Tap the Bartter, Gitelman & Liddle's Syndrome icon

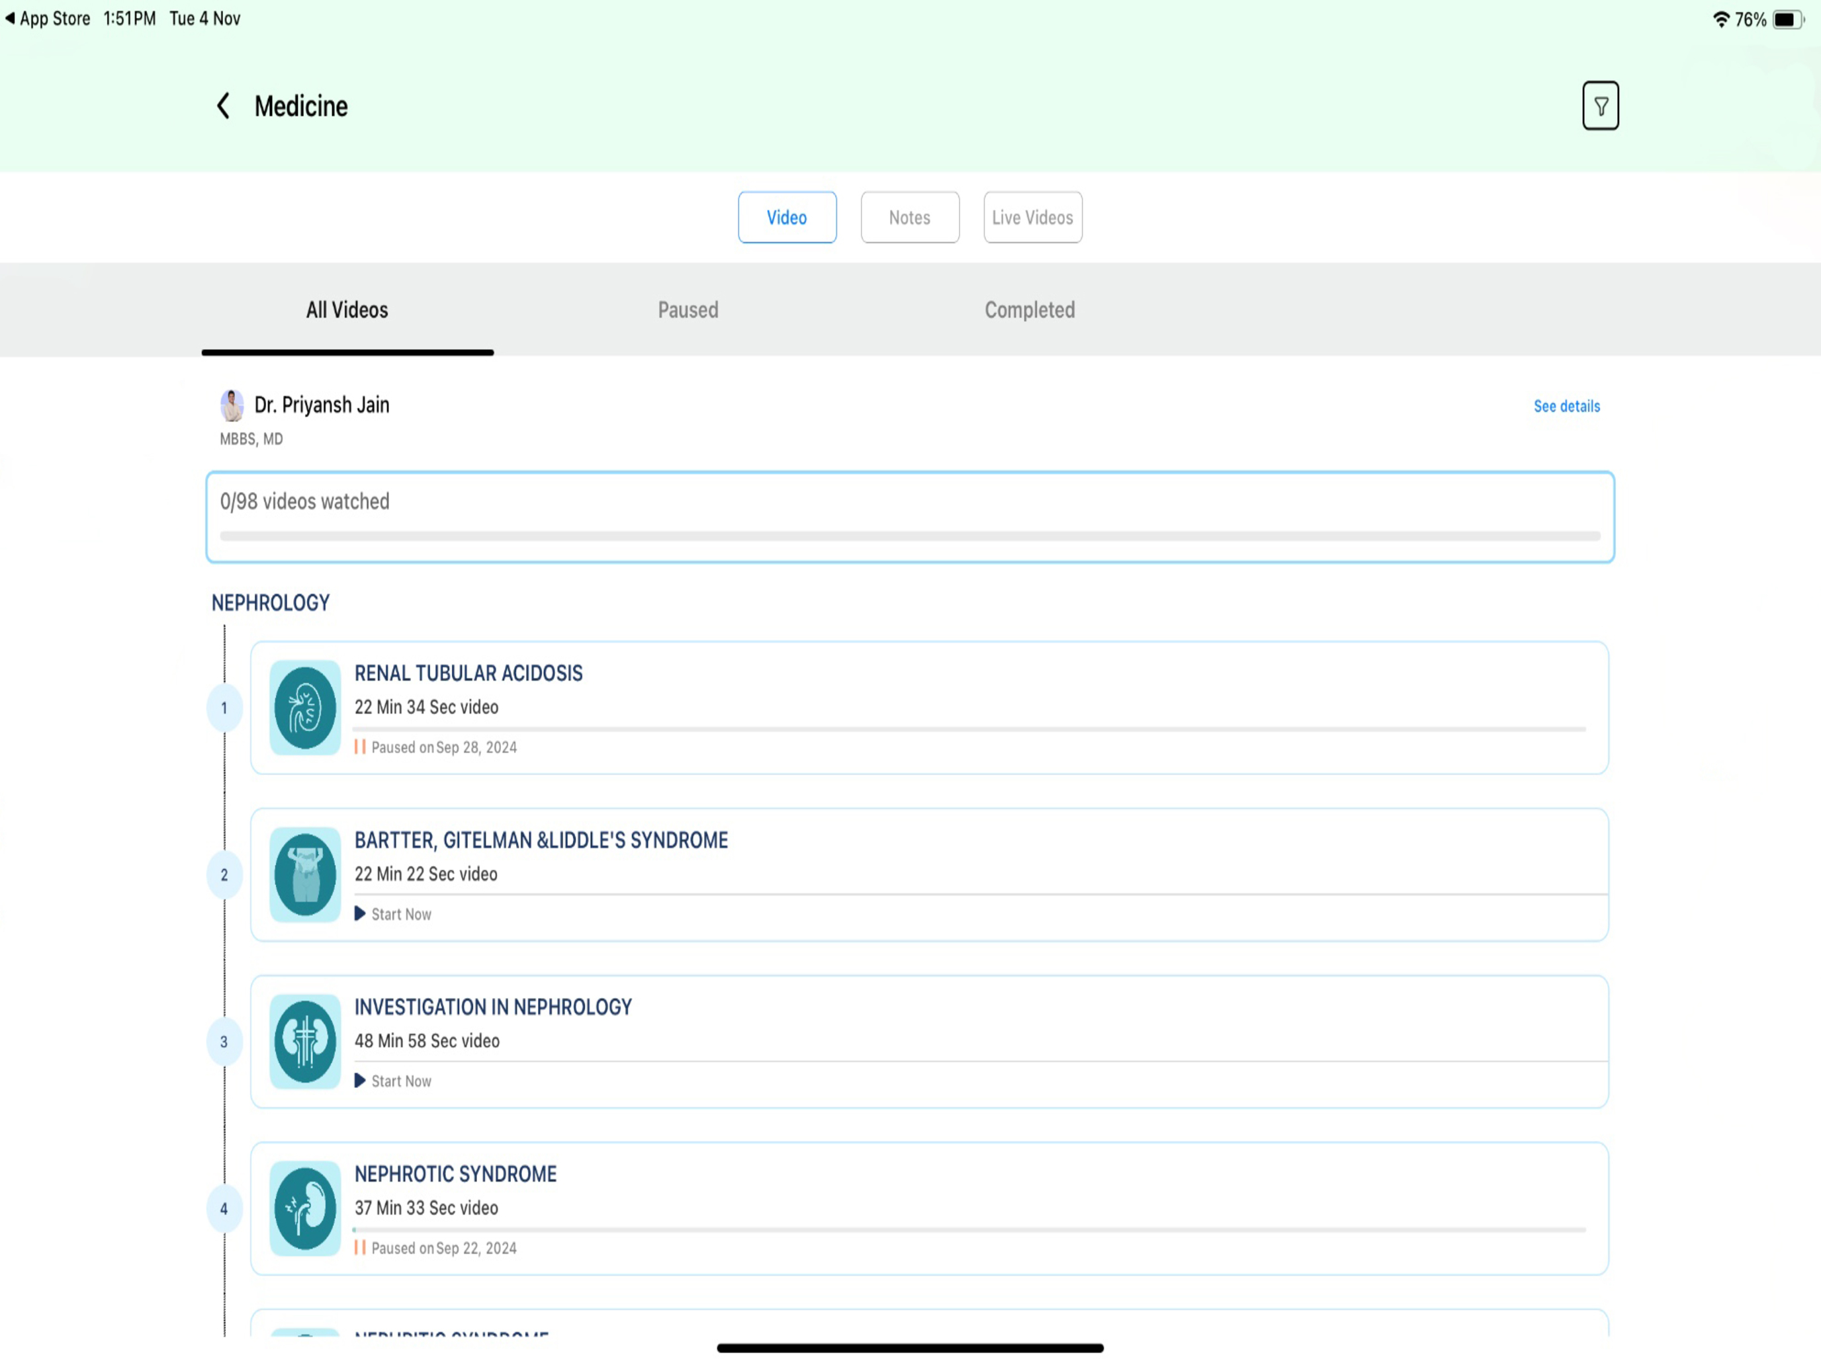[x=304, y=875]
